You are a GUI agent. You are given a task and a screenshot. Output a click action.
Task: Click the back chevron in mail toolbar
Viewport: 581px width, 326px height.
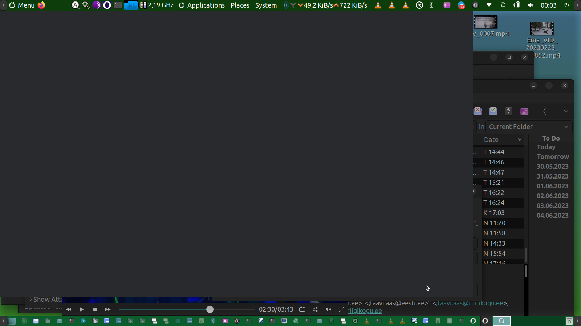[x=545, y=111]
